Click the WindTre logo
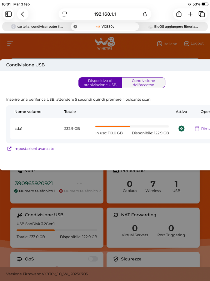 point(105,44)
